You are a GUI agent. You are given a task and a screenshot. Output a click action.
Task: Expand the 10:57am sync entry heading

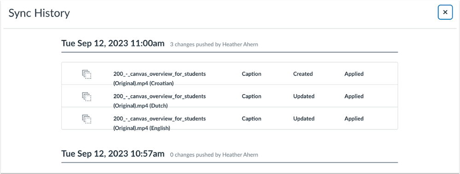(113, 154)
